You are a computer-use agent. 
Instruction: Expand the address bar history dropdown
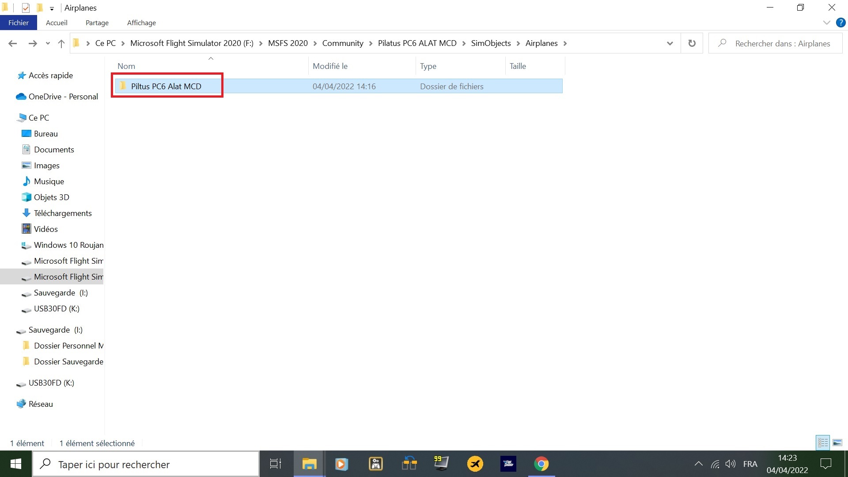point(670,43)
